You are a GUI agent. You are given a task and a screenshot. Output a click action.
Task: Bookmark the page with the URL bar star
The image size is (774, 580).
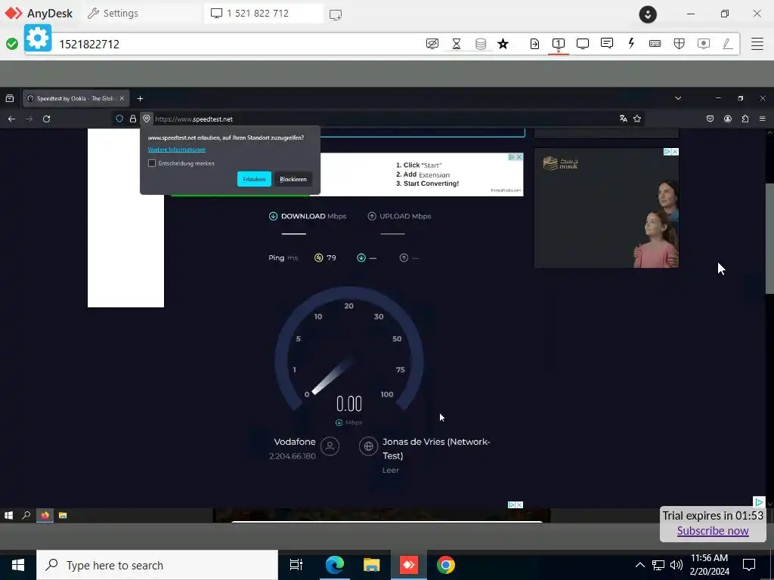tap(637, 119)
